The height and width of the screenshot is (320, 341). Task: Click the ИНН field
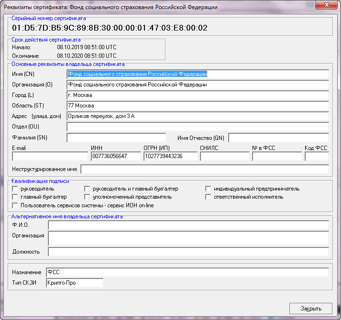(x=116, y=156)
